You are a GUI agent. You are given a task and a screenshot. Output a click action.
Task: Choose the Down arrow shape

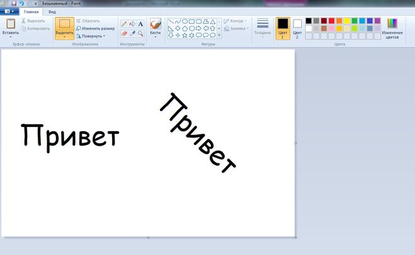[171, 35]
